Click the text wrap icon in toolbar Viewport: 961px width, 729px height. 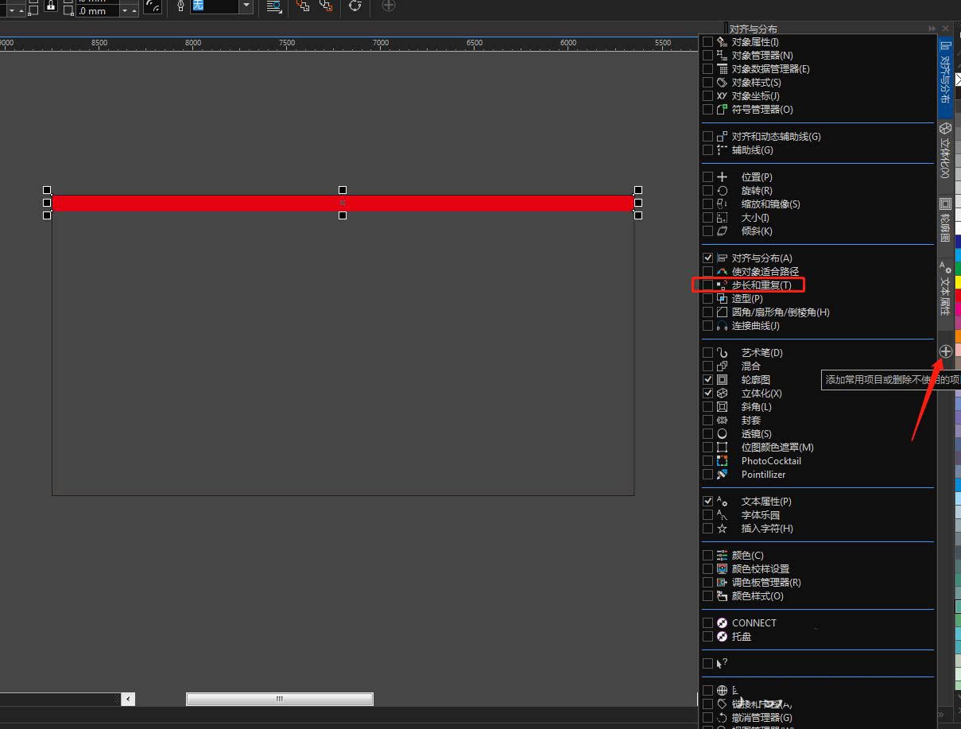point(273,6)
